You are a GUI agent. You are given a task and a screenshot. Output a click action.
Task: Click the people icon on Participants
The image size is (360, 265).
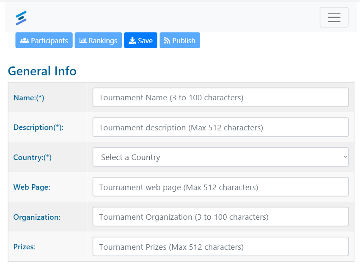point(25,41)
